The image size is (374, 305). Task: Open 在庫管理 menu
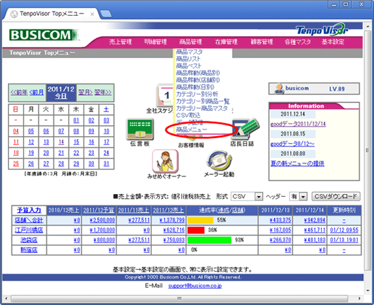[226, 42]
